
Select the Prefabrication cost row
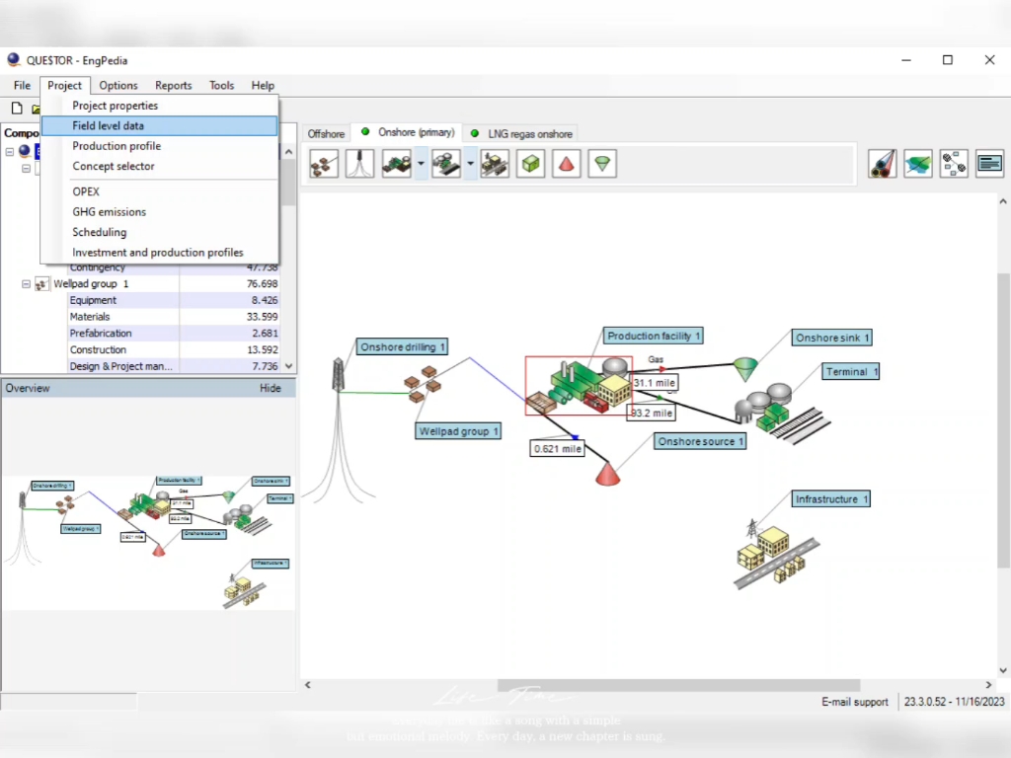(174, 334)
